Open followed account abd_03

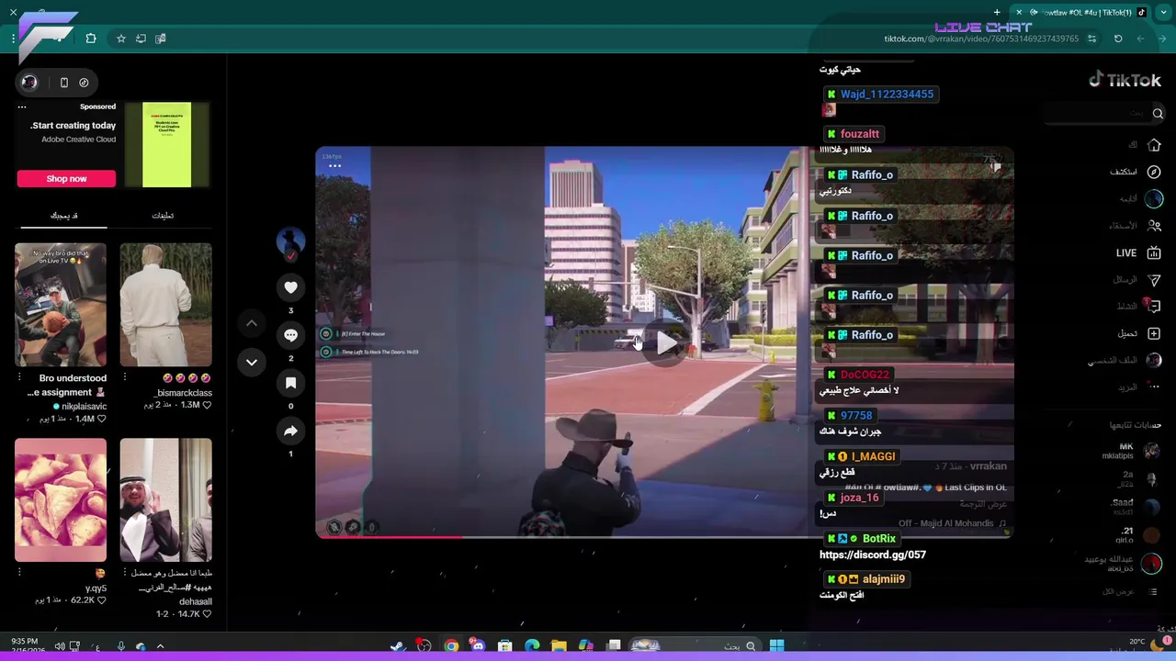coord(1125,564)
